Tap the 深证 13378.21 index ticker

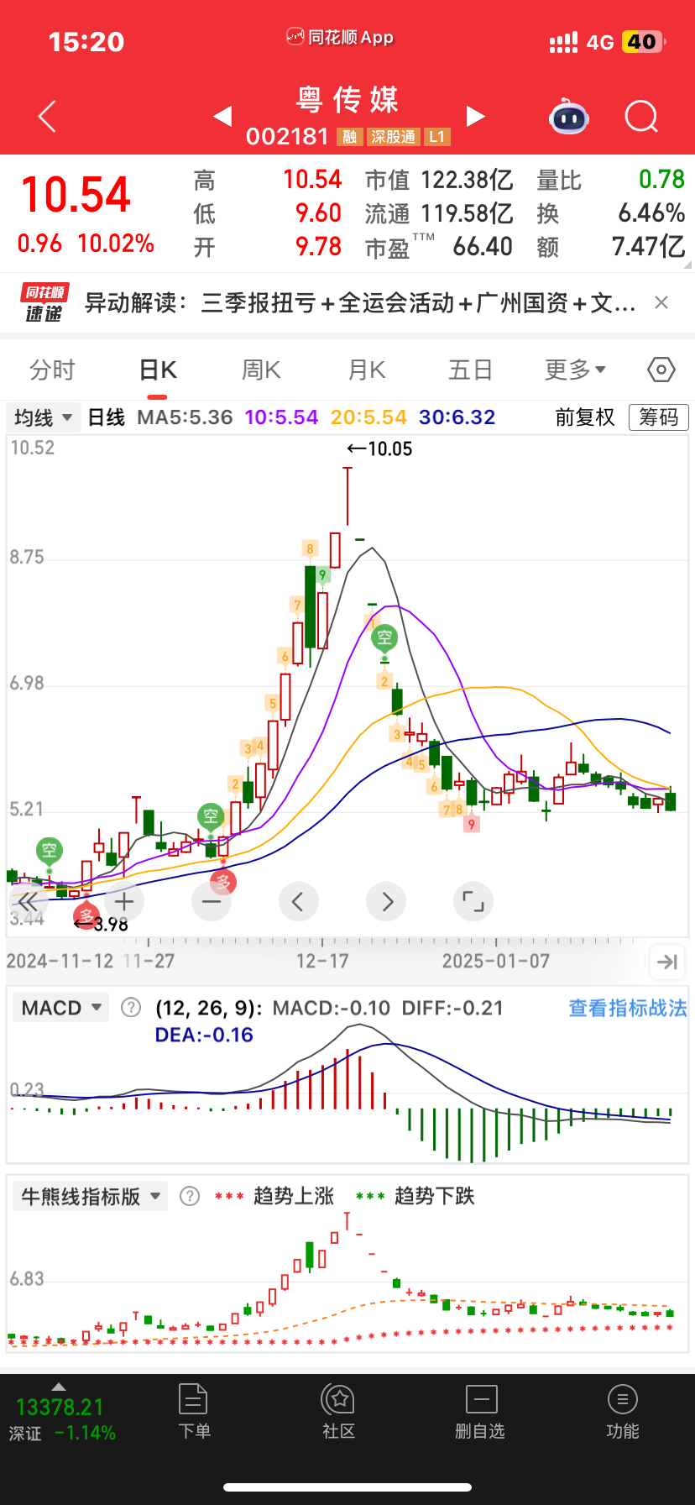coord(62,1419)
